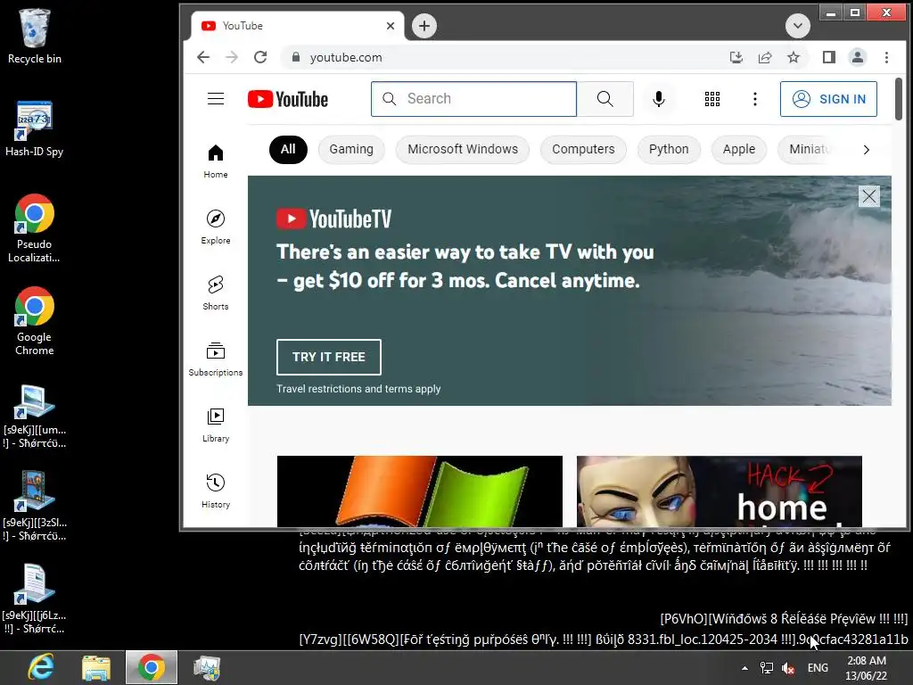Go to Home in sidebar
This screenshot has height=685, width=913.
(x=216, y=161)
